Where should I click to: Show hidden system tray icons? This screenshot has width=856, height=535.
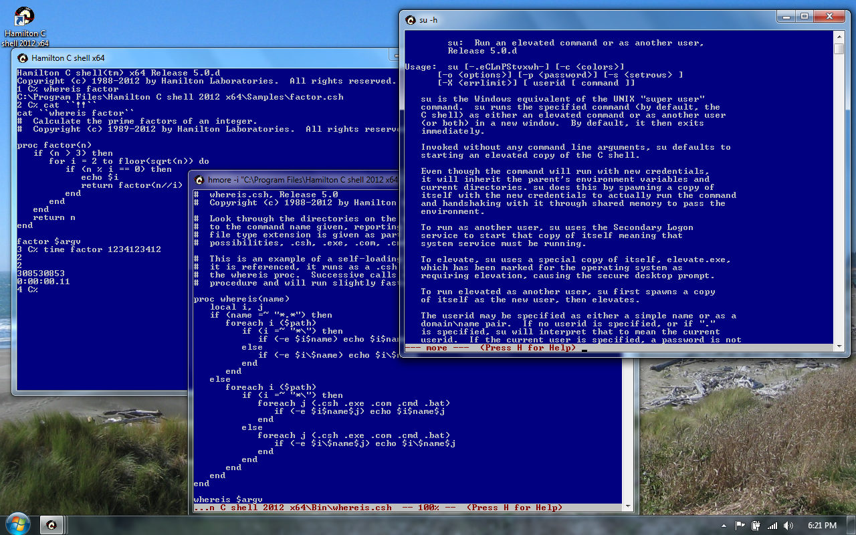(x=725, y=526)
